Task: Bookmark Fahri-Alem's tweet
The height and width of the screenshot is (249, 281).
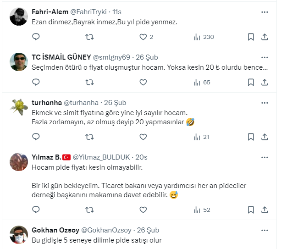Action: (x=251, y=37)
